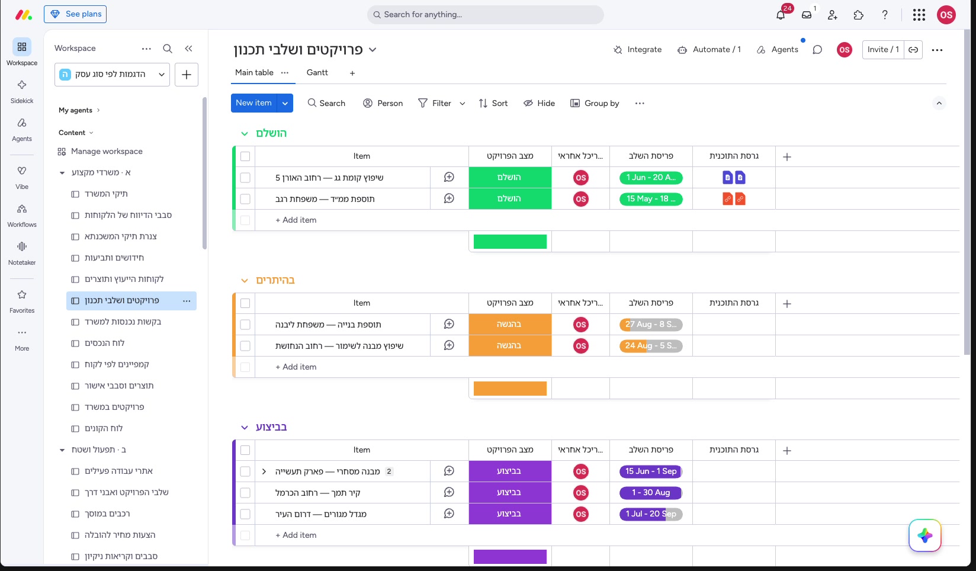This screenshot has width=976, height=571.
Task: Open Vibe in the left rail
Action: [x=22, y=177]
